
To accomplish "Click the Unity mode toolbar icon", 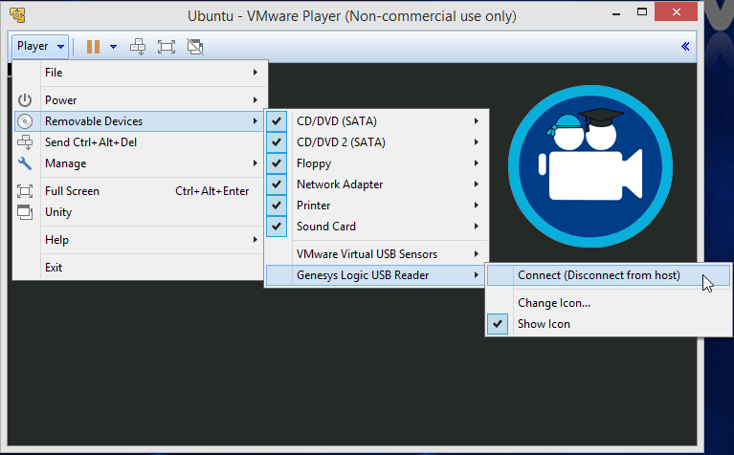I will 195,46.
